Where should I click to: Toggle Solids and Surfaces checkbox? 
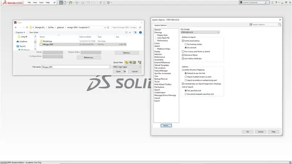click(x=183, y=41)
